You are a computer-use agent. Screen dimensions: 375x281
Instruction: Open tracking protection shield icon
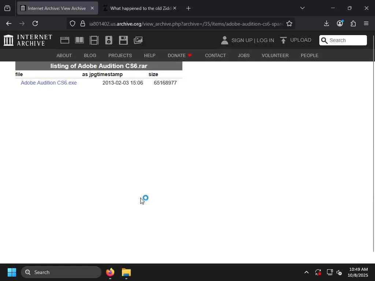[x=73, y=23]
